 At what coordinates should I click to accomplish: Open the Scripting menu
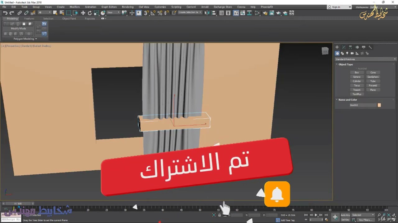176,7
